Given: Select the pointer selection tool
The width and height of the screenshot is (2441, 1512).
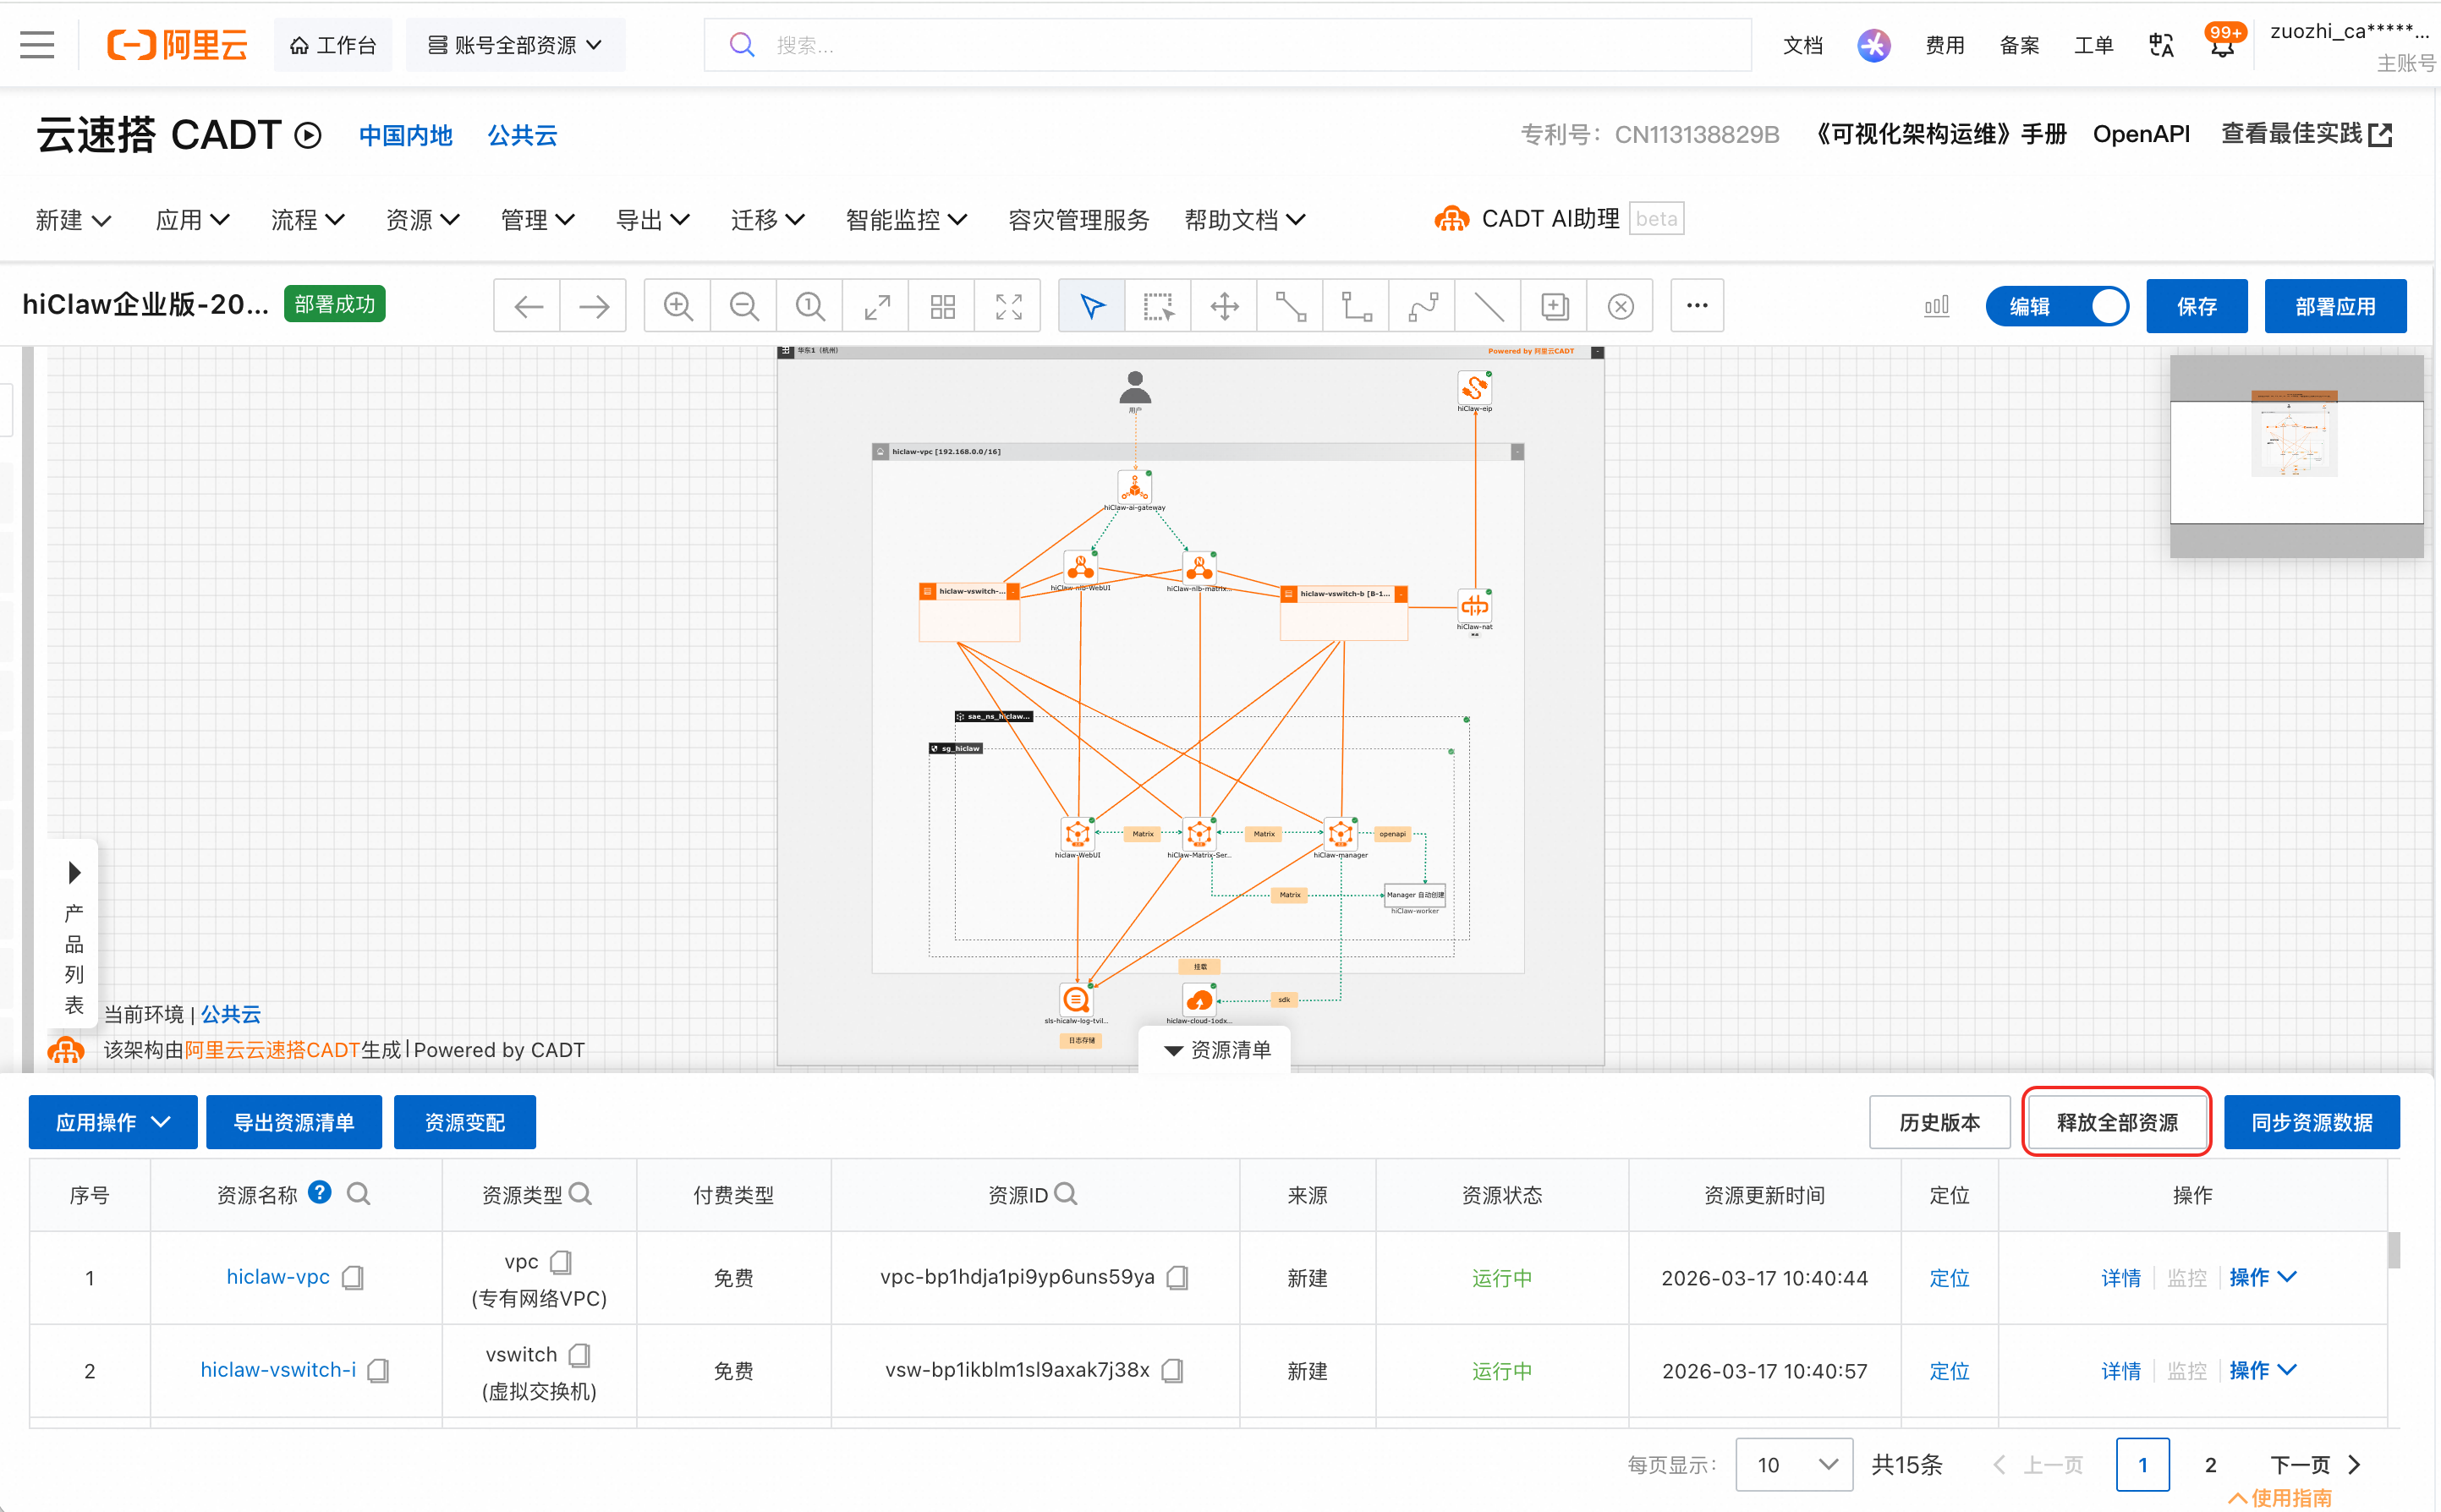Looking at the screenshot, I should pos(1092,306).
